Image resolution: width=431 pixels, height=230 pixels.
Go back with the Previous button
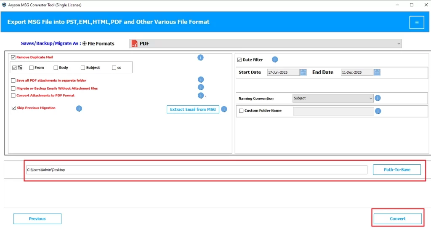pos(37,219)
